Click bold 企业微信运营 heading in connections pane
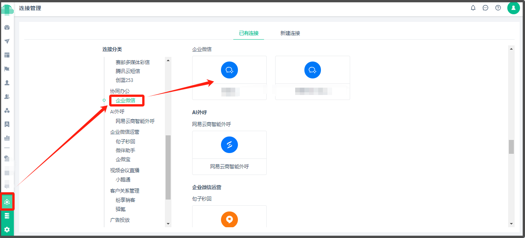 coord(207,187)
